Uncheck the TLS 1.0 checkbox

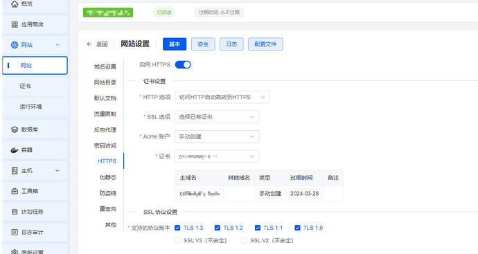click(297, 228)
